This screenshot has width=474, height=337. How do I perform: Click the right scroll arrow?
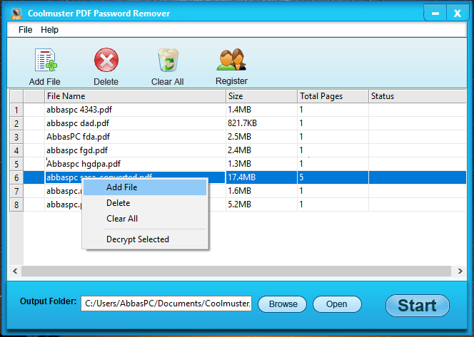(x=460, y=271)
